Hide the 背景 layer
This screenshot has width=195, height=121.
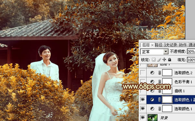[x=143, y=117]
